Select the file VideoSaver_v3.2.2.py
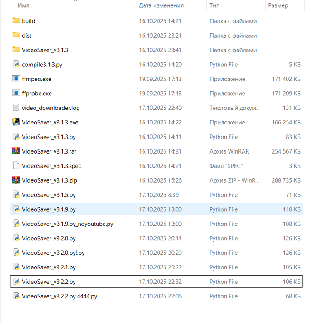Image resolution: width=318 pixels, height=323 pixels. click(49, 282)
